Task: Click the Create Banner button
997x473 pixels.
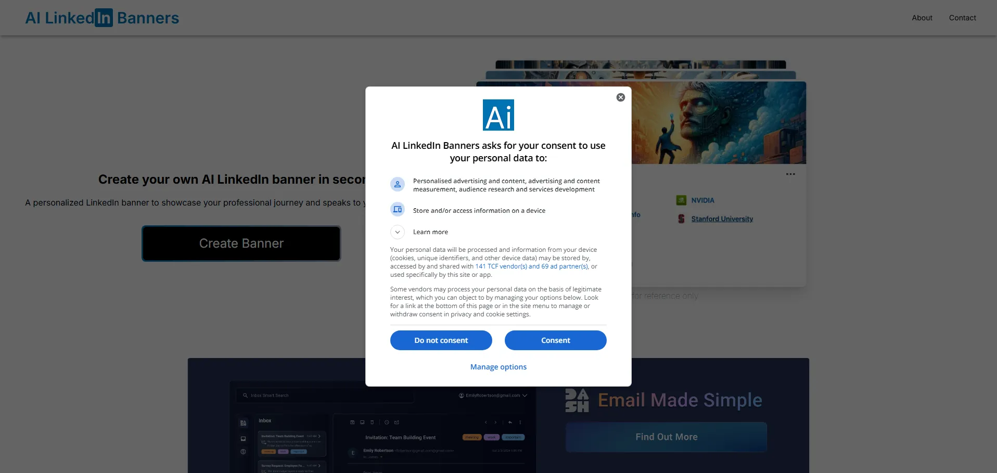Action: click(241, 244)
